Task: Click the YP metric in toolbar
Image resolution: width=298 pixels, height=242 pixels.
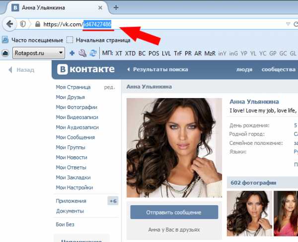Action: (244, 53)
